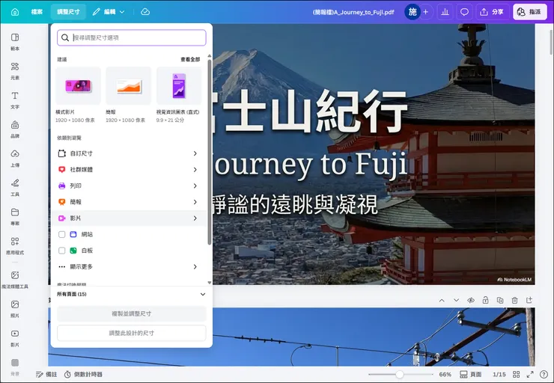Open 所有頁面 (15) dropdown
This screenshot has height=383, width=554.
[x=132, y=294]
